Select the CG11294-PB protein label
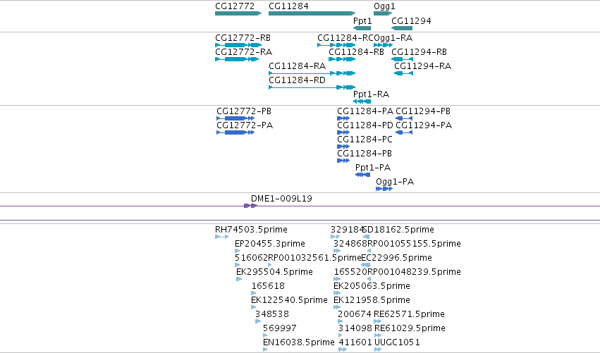Image resolution: width=600 pixels, height=353 pixels. click(423, 111)
